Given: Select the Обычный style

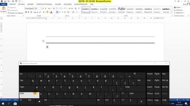Looking at the screenshot, I should (x=86, y=10).
